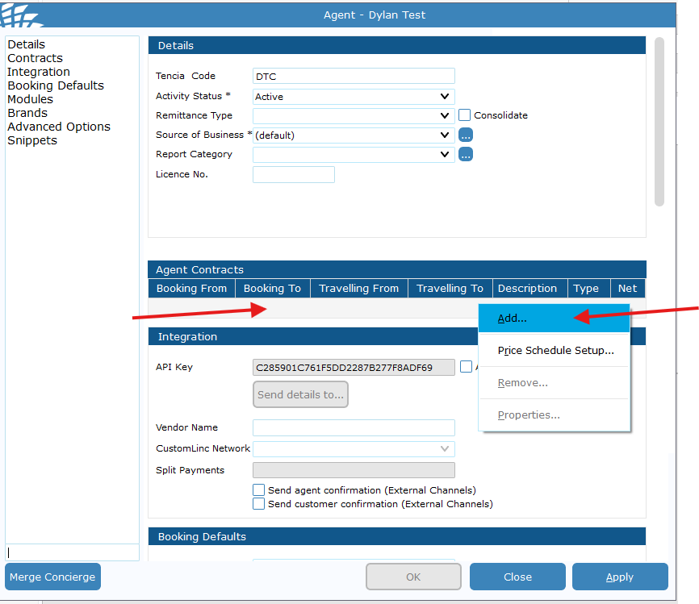Select Booking Defaults in left navigation
Image resolution: width=699 pixels, height=604 pixels.
coord(56,85)
